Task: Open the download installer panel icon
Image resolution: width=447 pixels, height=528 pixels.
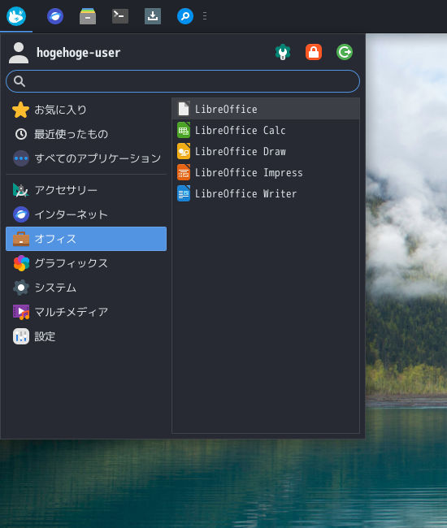Action: [153, 15]
